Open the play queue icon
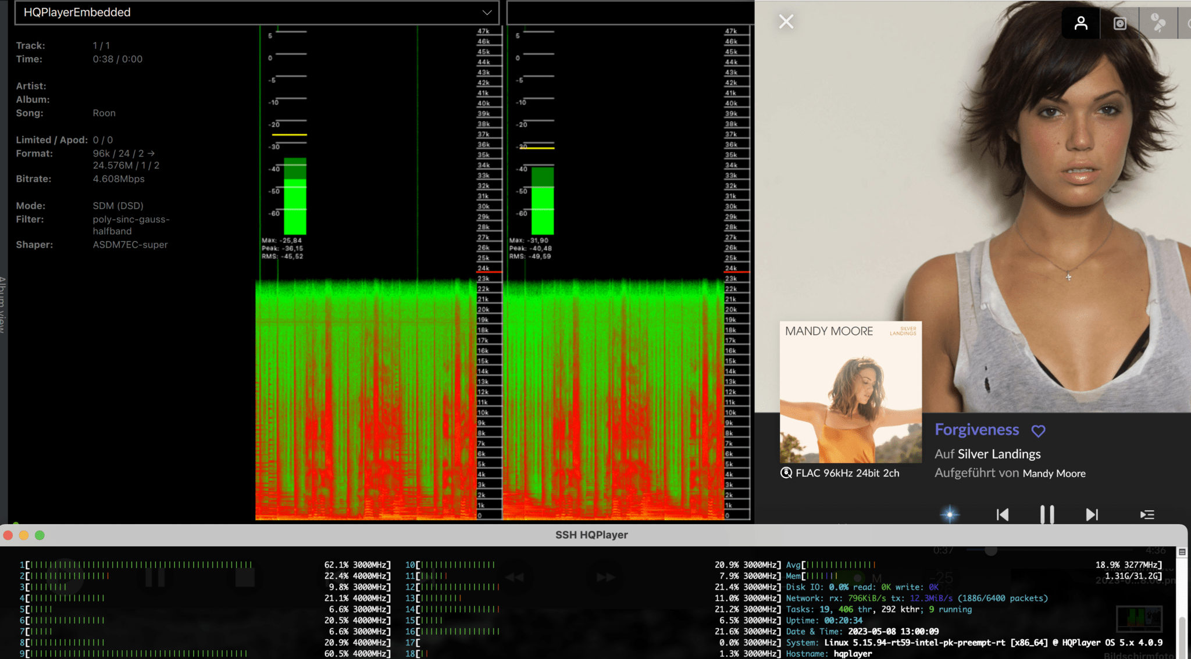This screenshot has height=659, width=1191. 1146,515
